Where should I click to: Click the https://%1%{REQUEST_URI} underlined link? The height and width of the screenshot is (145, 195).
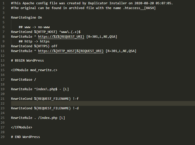click(x=61, y=37)
